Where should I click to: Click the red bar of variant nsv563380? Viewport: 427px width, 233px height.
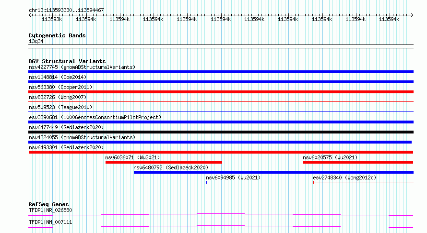point(221,92)
